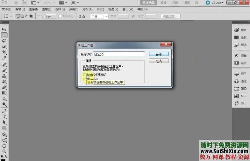Viewport: 250px width, 161px height.
Task: Open the 窗口(W) menu
Action: (128, 9)
